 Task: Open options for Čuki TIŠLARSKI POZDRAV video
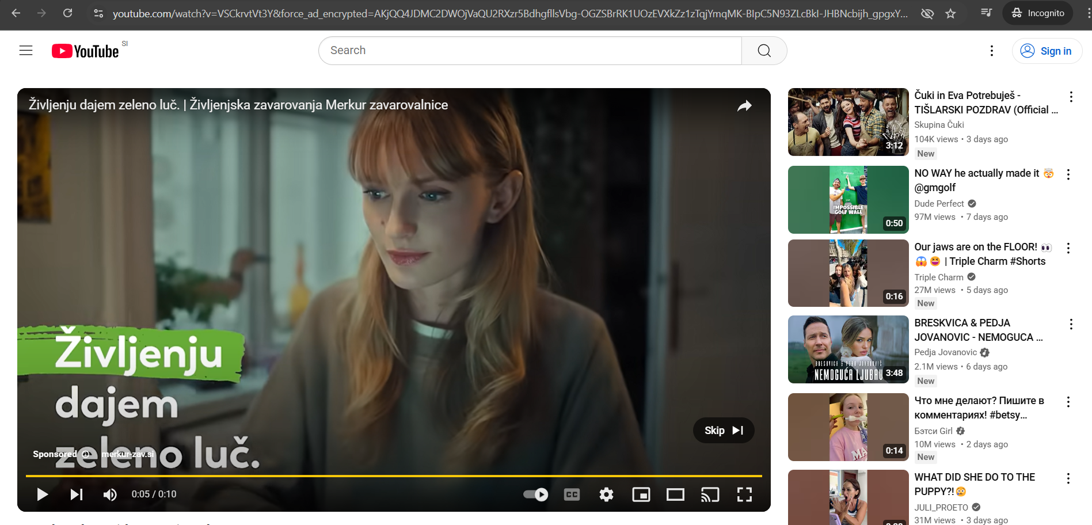(x=1071, y=97)
